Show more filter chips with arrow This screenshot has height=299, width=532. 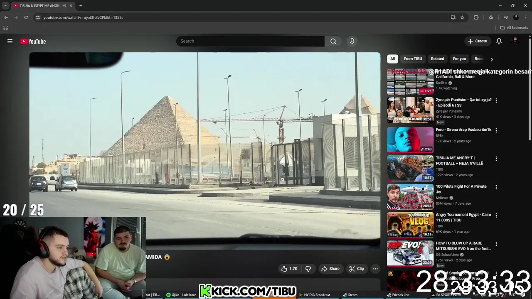[x=492, y=59]
